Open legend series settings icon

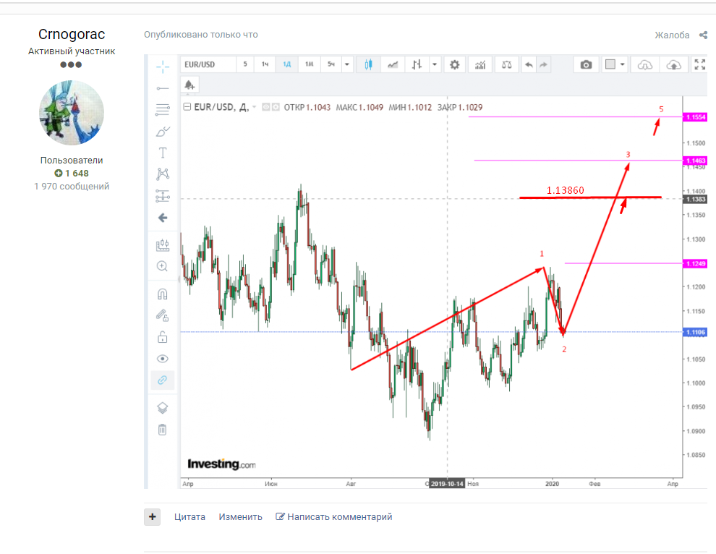[276, 107]
